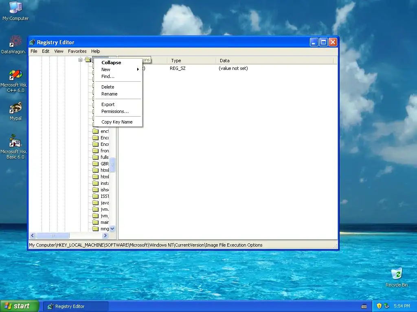Click the 5:54 PM taskbar clock

point(402,306)
